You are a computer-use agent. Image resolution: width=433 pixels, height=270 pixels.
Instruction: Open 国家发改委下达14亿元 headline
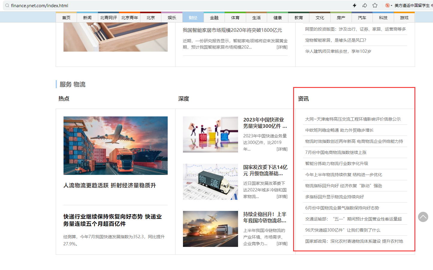click(265, 170)
